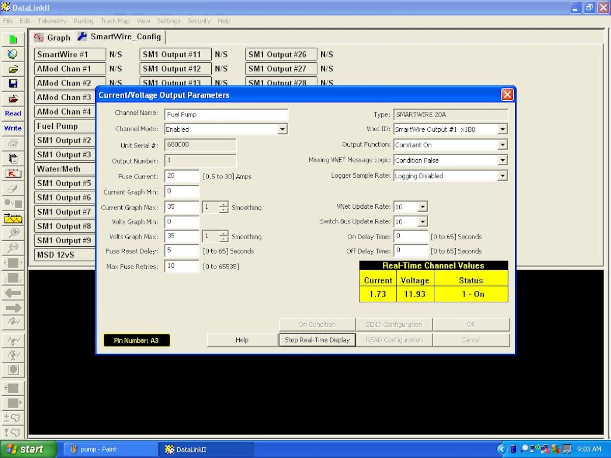Open the Logger Sample Rate dropdown
This screenshot has width=611, height=458.
coord(503,176)
